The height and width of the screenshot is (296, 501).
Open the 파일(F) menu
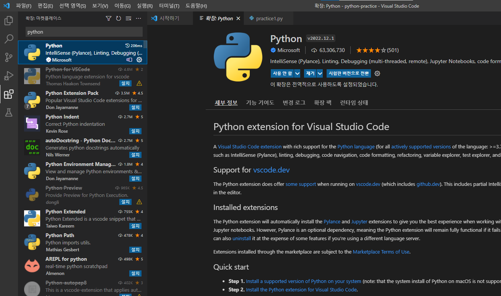click(x=24, y=6)
